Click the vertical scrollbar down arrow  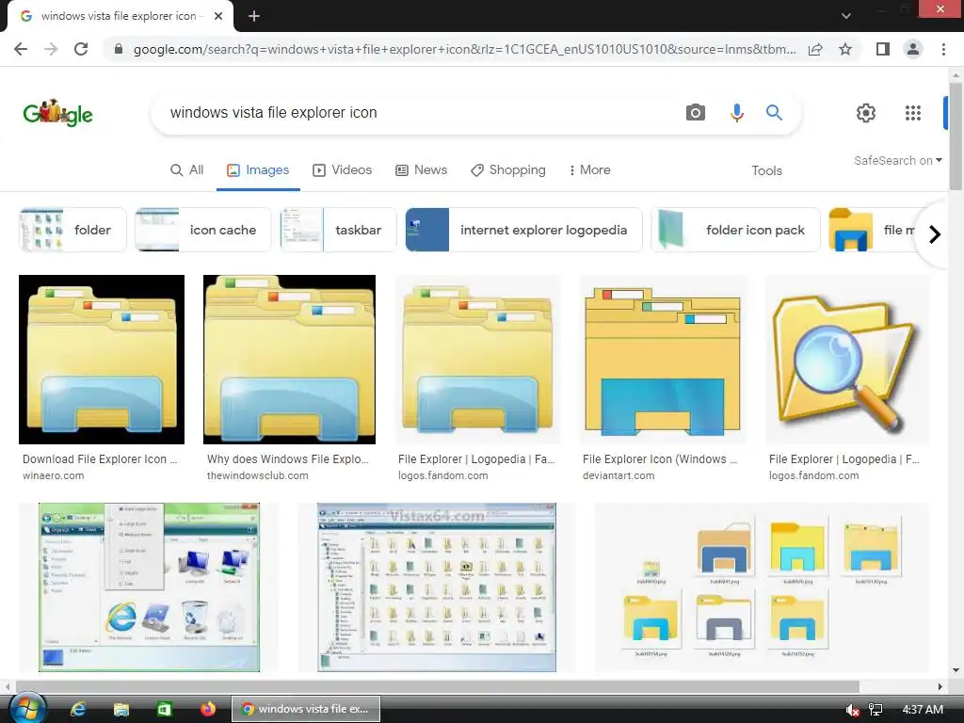956,670
